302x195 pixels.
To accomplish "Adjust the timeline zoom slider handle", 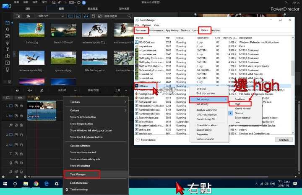I will click(17, 177).
